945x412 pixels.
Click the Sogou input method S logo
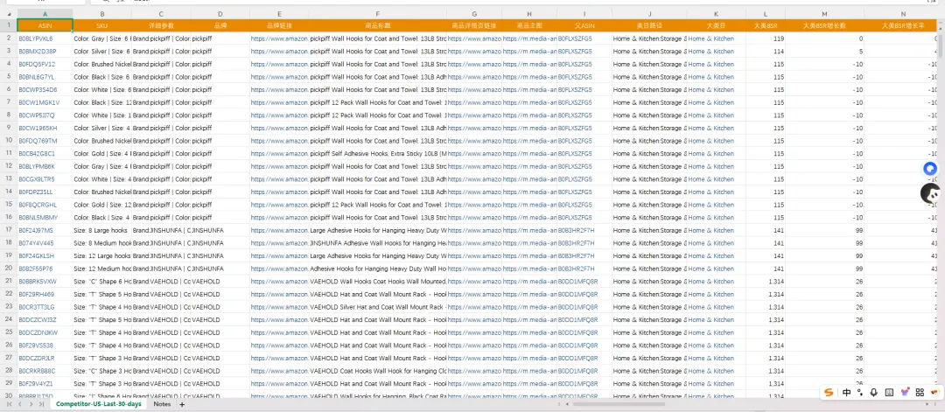click(x=829, y=392)
